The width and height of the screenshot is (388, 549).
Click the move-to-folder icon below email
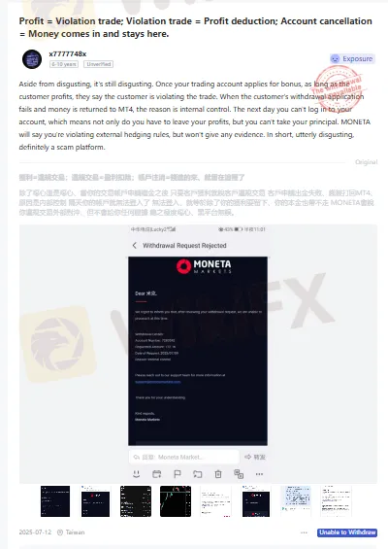pos(198,474)
